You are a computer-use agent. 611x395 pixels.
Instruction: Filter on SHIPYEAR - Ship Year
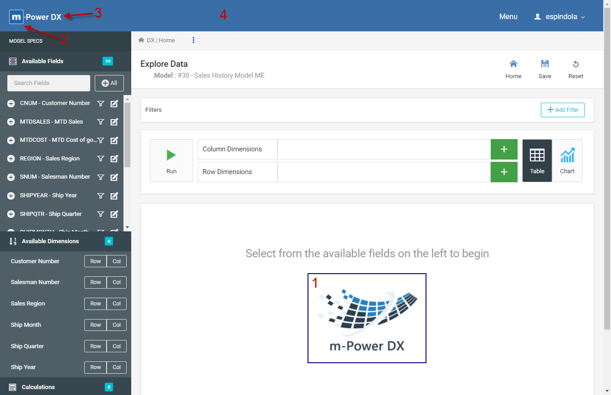[x=101, y=196]
